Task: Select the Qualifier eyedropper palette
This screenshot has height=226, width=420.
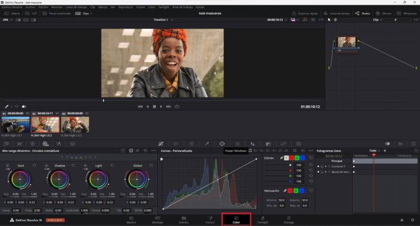Action: tap(207, 144)
